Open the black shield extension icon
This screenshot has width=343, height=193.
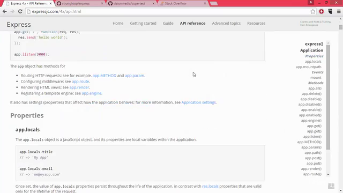click(x=330, y=12)
